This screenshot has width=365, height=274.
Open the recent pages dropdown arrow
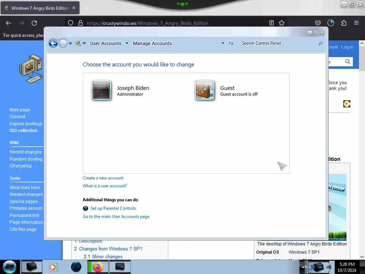pyautogui.click(x=70, y=44)
